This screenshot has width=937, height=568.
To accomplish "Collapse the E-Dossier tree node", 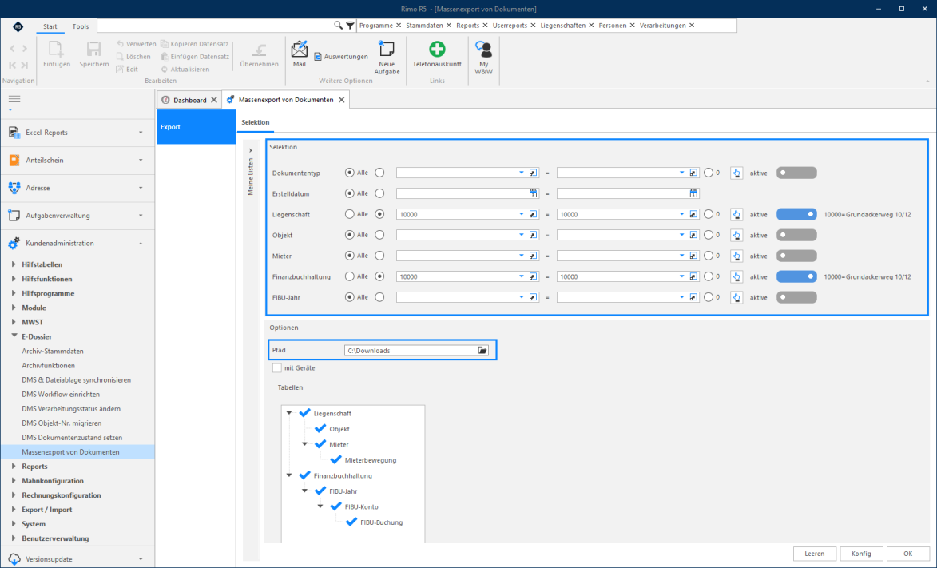I will coord(14,336).
